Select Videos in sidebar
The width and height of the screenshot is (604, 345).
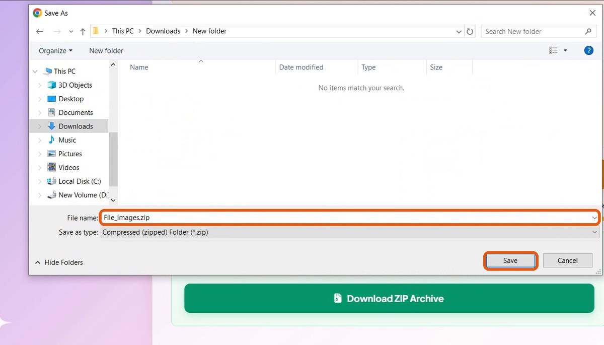tap(68, 167)
